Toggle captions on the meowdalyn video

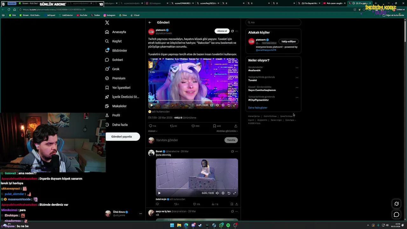pos(211,105)
